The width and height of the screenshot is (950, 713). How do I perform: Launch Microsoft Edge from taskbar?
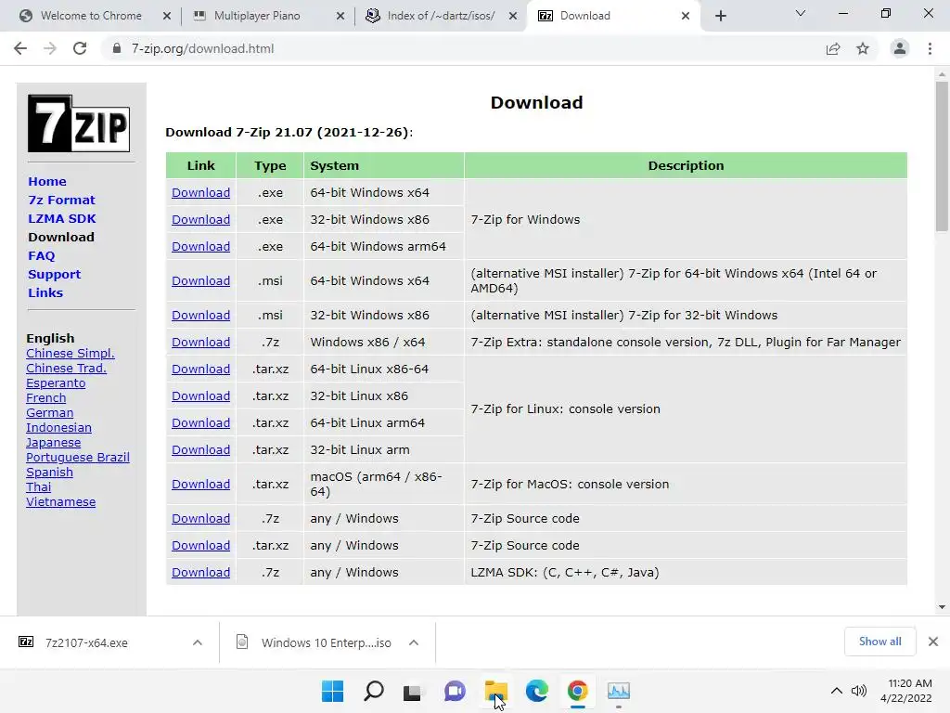coord(537,691)
